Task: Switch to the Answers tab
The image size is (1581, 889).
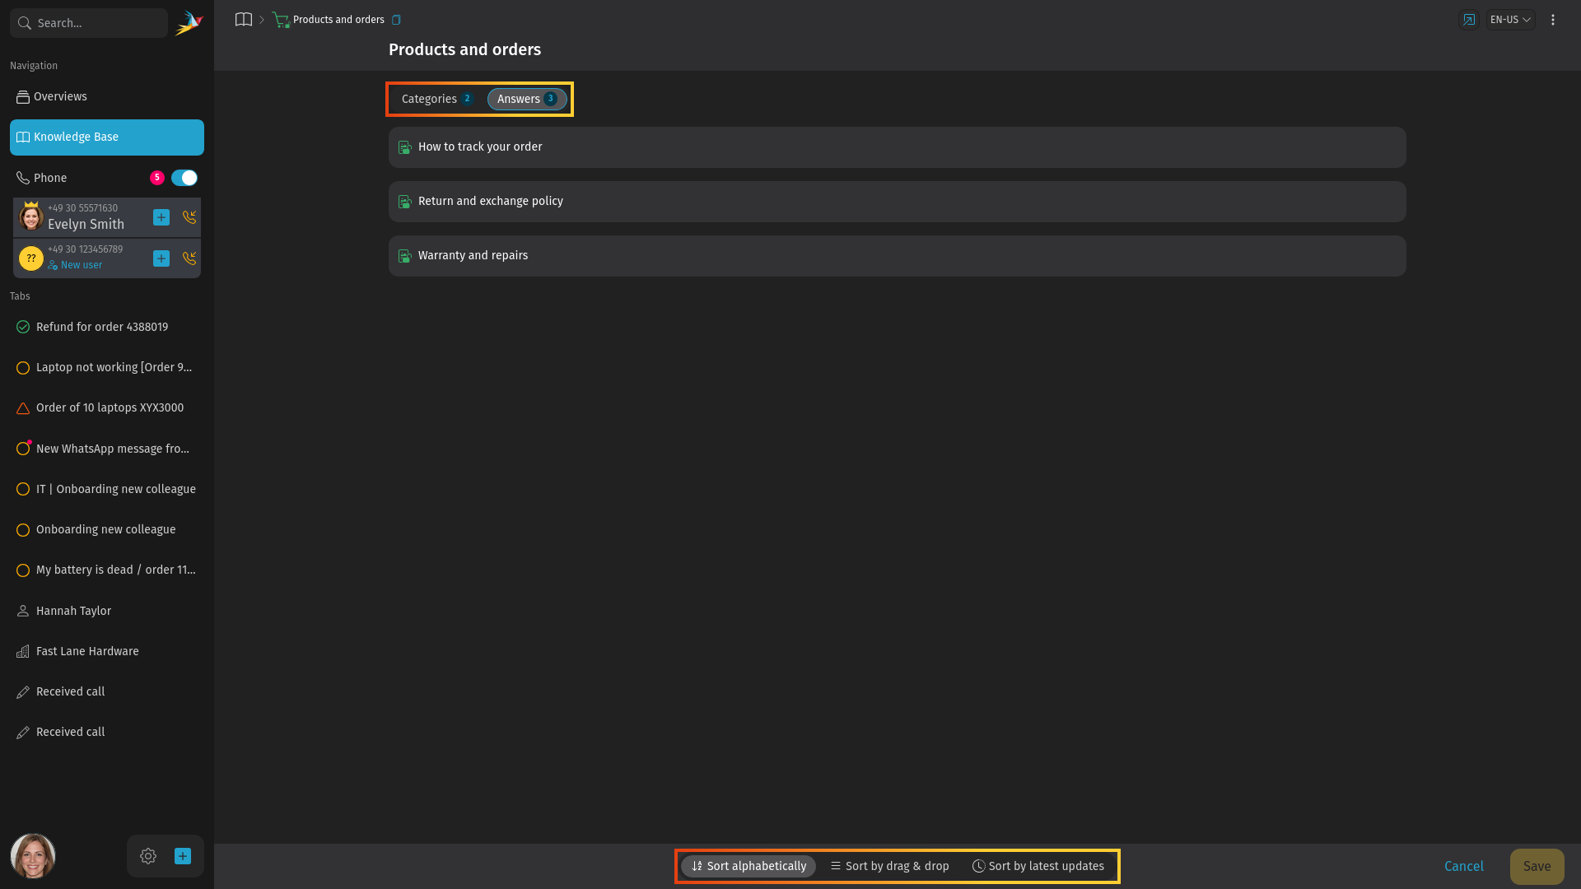Action: point(527,99)
